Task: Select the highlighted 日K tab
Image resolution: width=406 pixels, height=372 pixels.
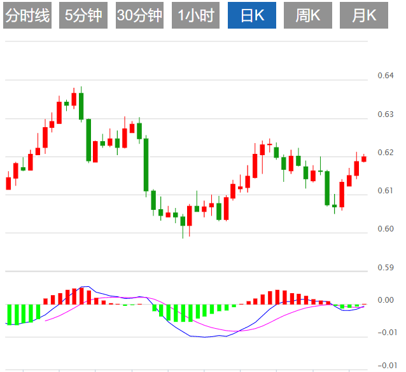Action: (251, 16)
